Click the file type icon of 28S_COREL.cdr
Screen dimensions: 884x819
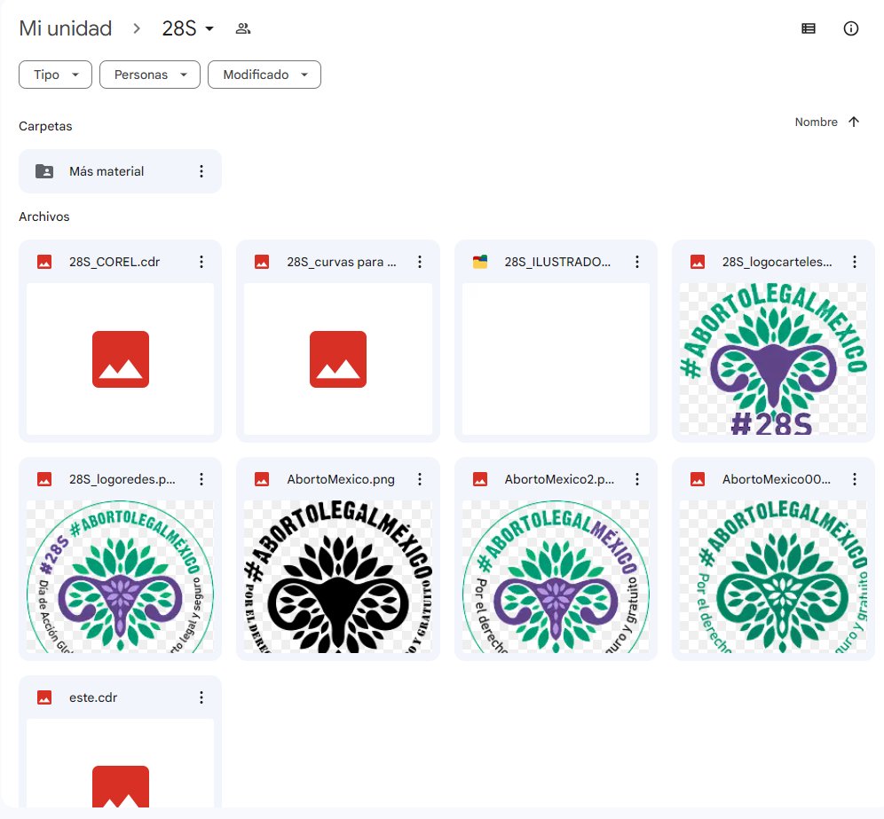44,262
